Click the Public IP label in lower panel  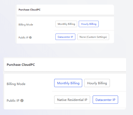[x=13, y=100]
